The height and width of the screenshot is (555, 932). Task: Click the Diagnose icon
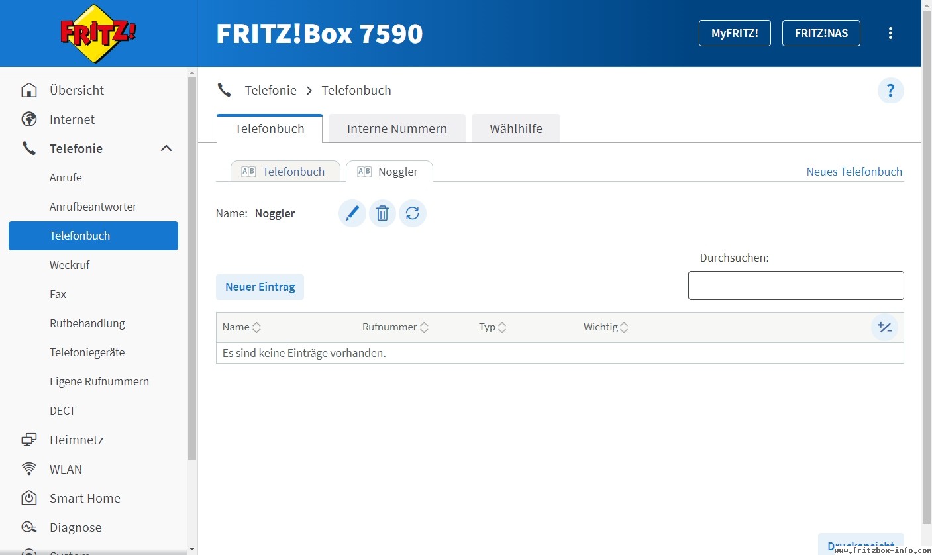tap(29, 527)
